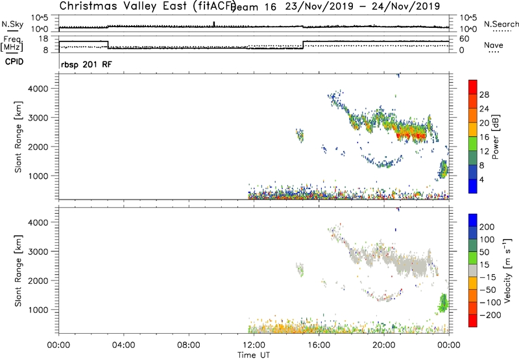Viewport: 519px width, 359px height.
Task: Click the '08:00' time axis tick label
Action: coord(189,345)
